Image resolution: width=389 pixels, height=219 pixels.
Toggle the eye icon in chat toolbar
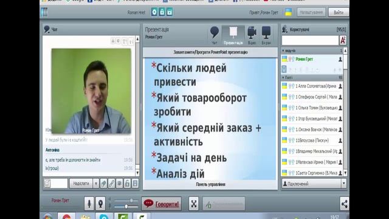coord(120,184)
